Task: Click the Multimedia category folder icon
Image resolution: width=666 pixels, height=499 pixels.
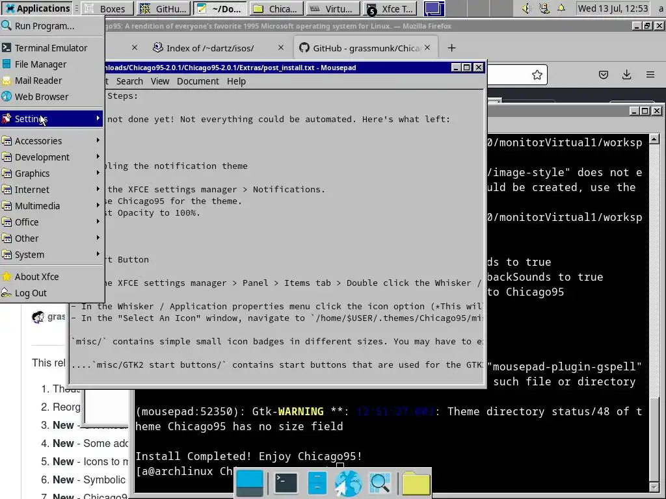Action: [7, 206]
